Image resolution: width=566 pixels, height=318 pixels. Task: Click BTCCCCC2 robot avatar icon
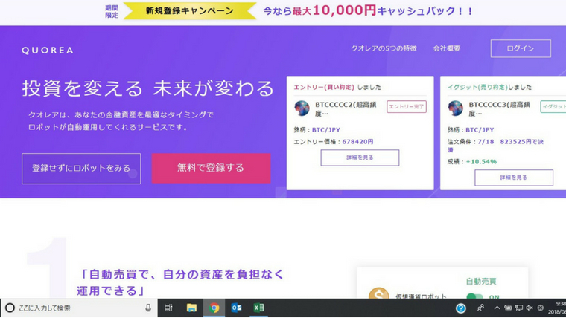pos(302,108)
